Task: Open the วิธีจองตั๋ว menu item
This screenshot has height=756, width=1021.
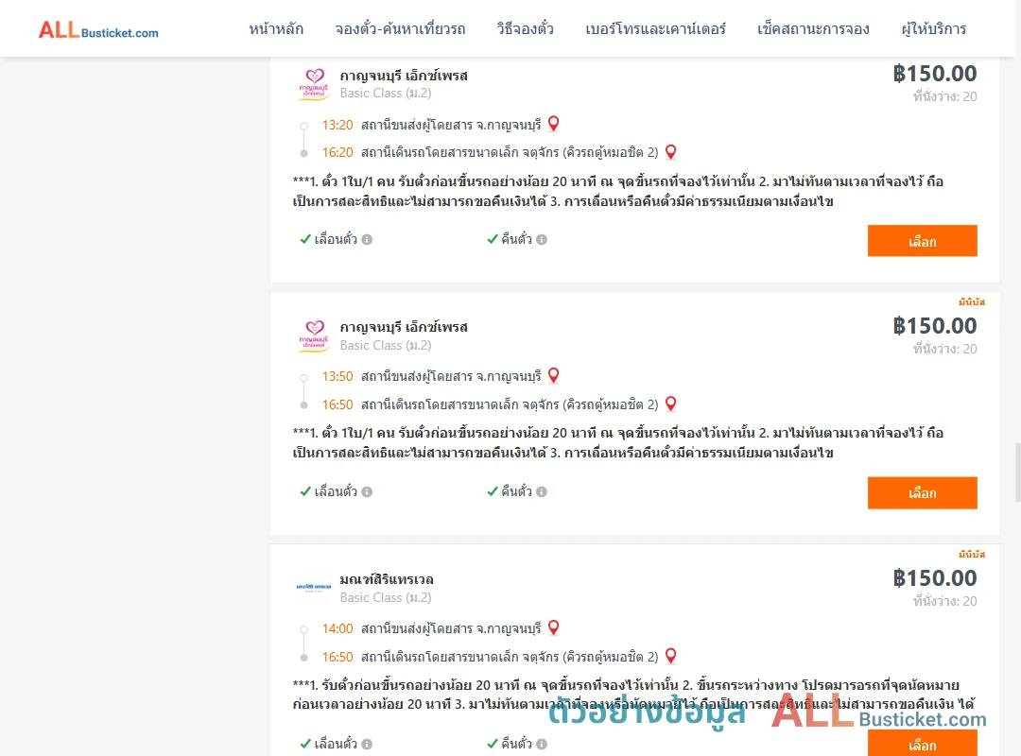Action: [x=525, y=29]
